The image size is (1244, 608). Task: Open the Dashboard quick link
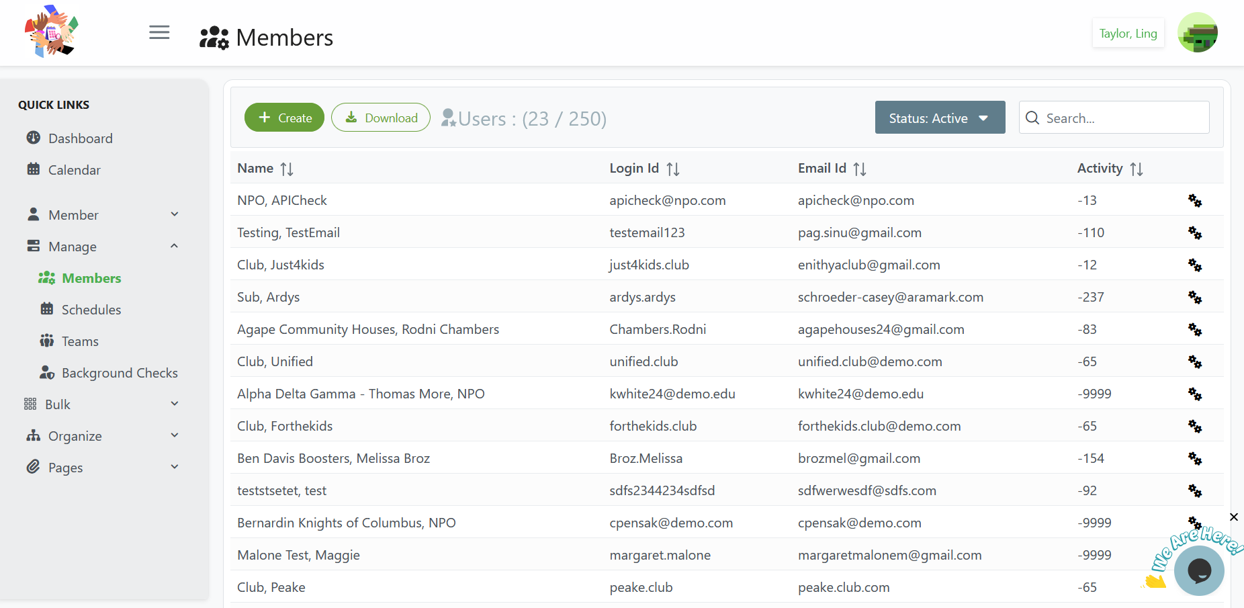(x=80, y=138)
